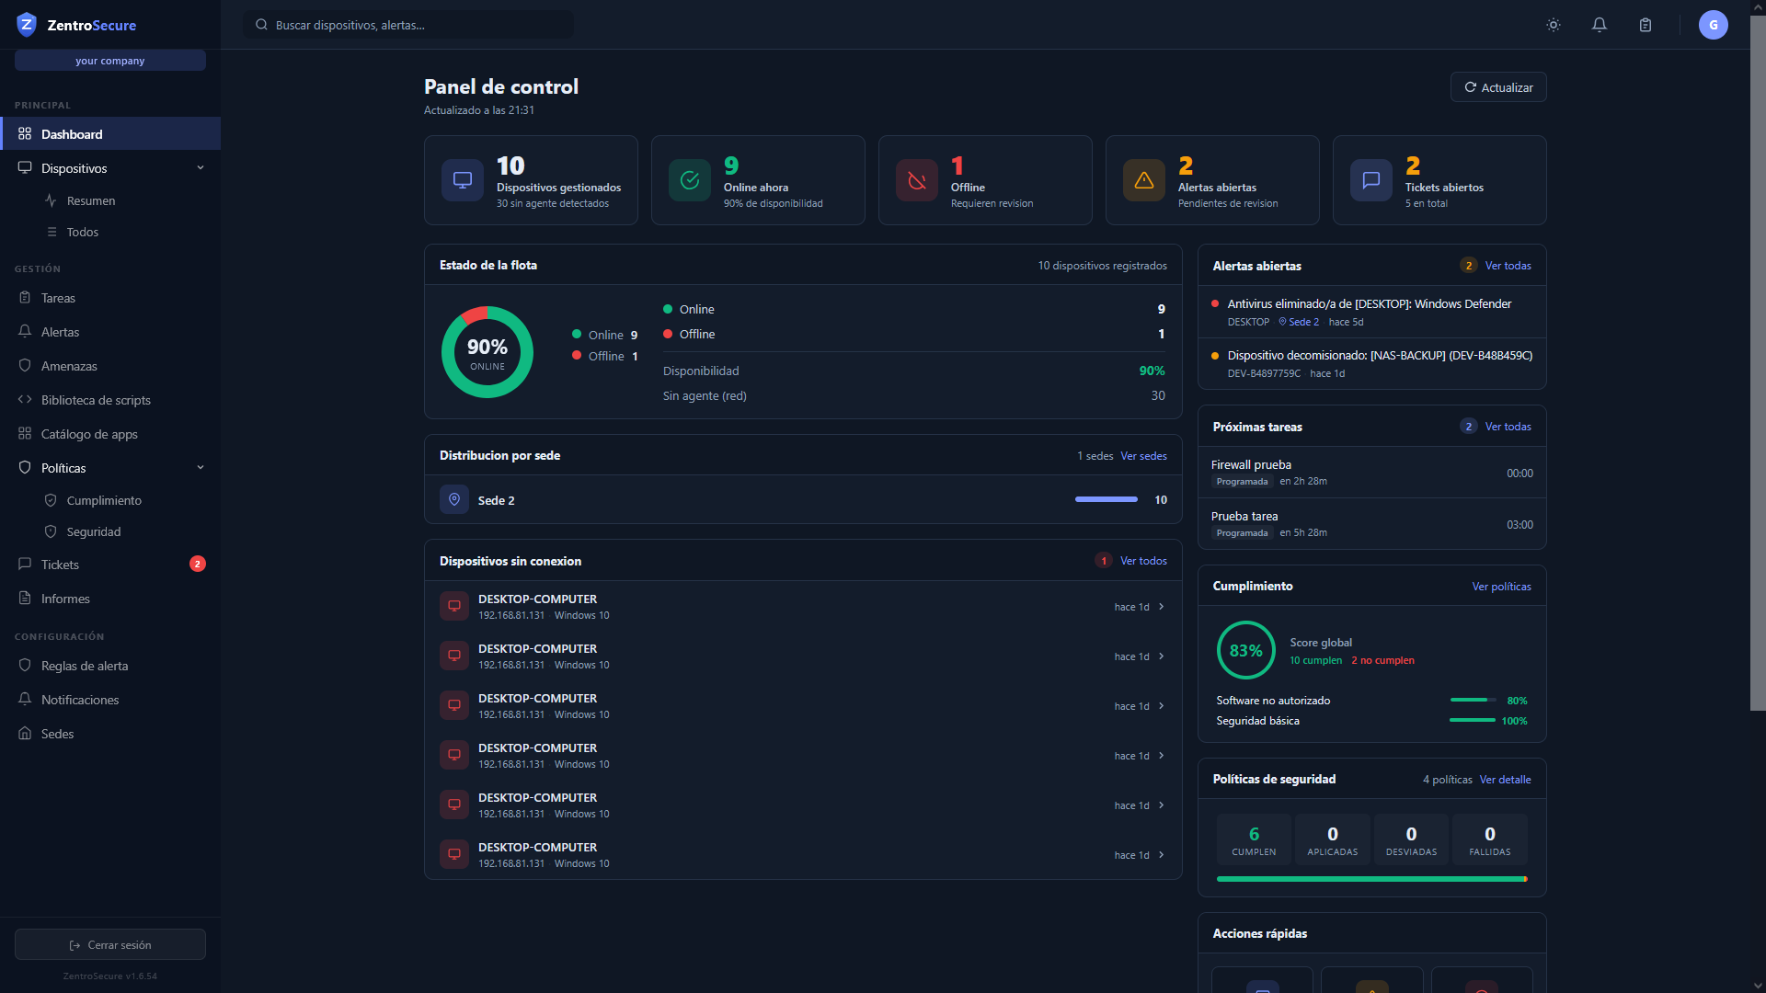Click the search devices input field
The width and height of the screenshot is (1766, 993).
pos(407,25)
